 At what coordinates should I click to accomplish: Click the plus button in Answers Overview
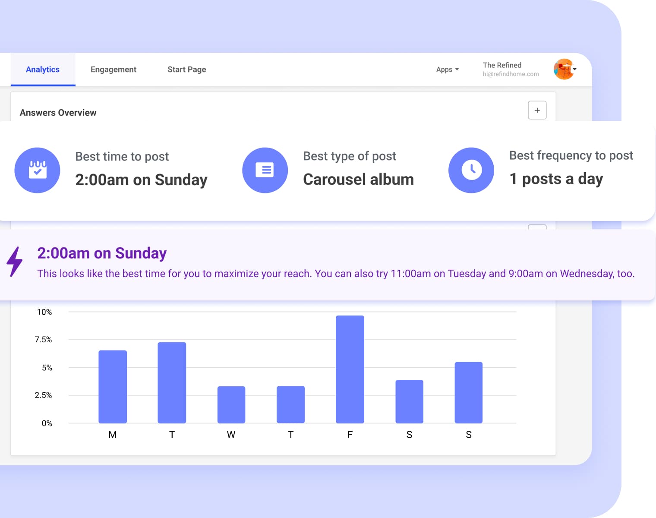coord(537,110)
